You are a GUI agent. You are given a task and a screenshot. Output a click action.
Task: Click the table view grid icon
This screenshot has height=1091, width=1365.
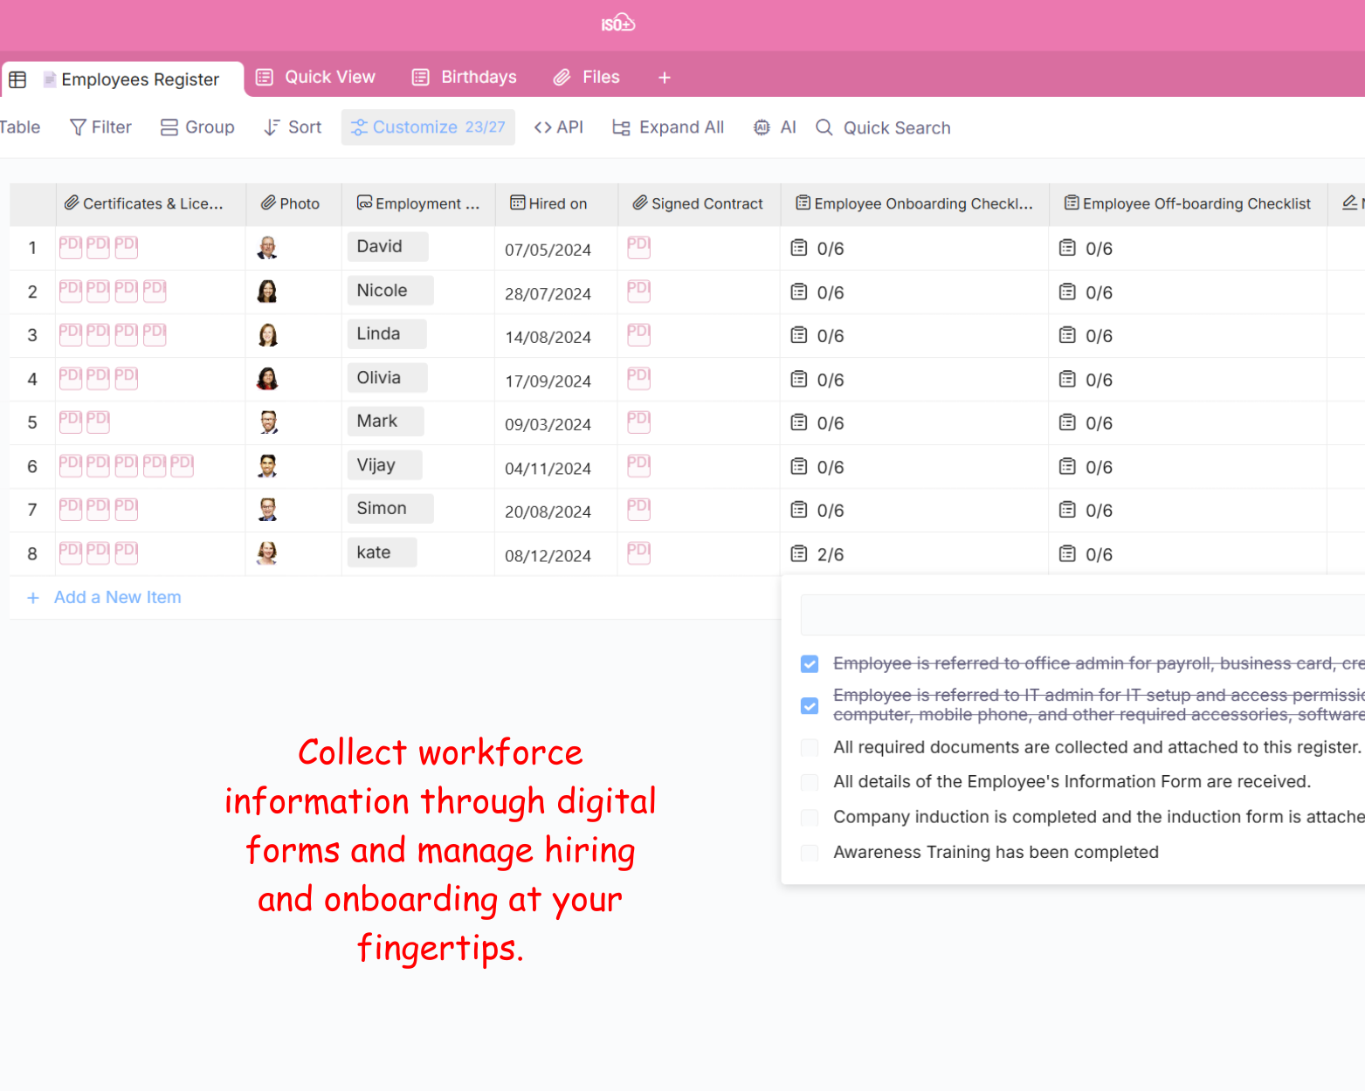[17, 79]
